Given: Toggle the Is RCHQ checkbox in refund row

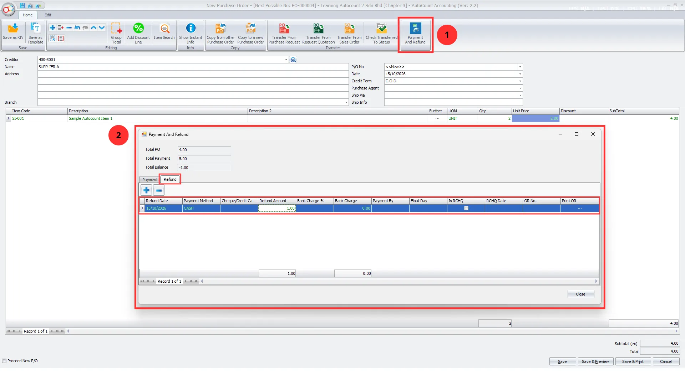Looking at the screenshot, I should pos(466,208).
